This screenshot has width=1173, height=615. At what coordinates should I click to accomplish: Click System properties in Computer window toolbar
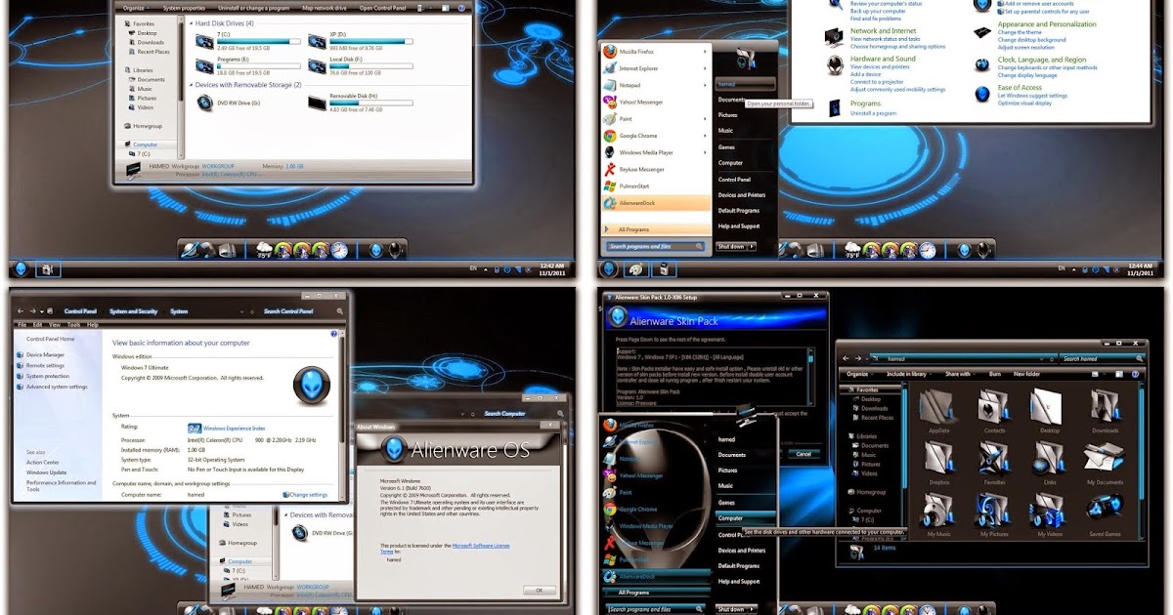(x=185, y=8)
